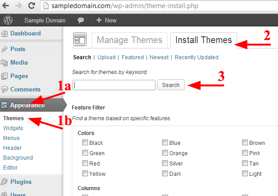
Task: Click the Appearance menu icon
Action: [x=4, y=105]
